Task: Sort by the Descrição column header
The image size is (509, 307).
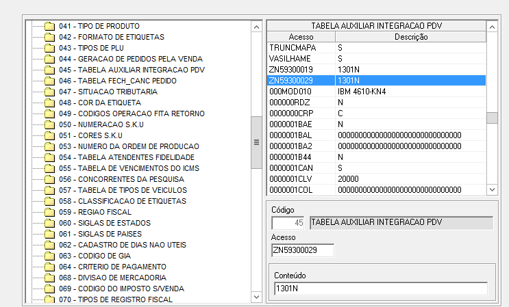Action: click(411, 37)
